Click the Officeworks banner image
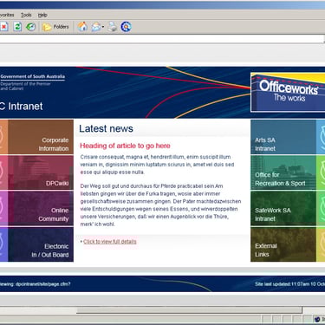Viewport: 325px width, 325px height. 288,92
